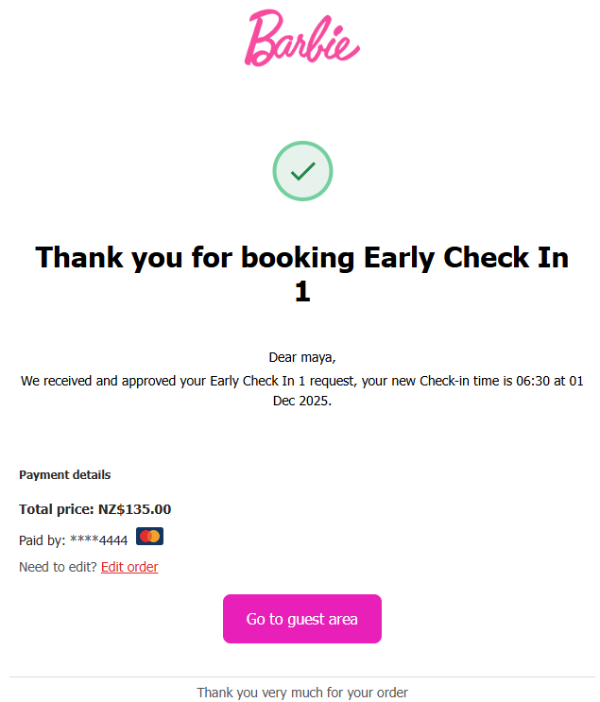Click the lone 1 under the heading
Image resolution: width=600 pixels, height=702 pixels.
click(x=302, y=291)
